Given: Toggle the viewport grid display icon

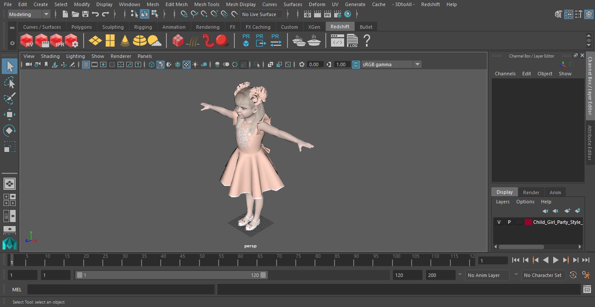Looking at the screenshot, I should coord(86,64).
